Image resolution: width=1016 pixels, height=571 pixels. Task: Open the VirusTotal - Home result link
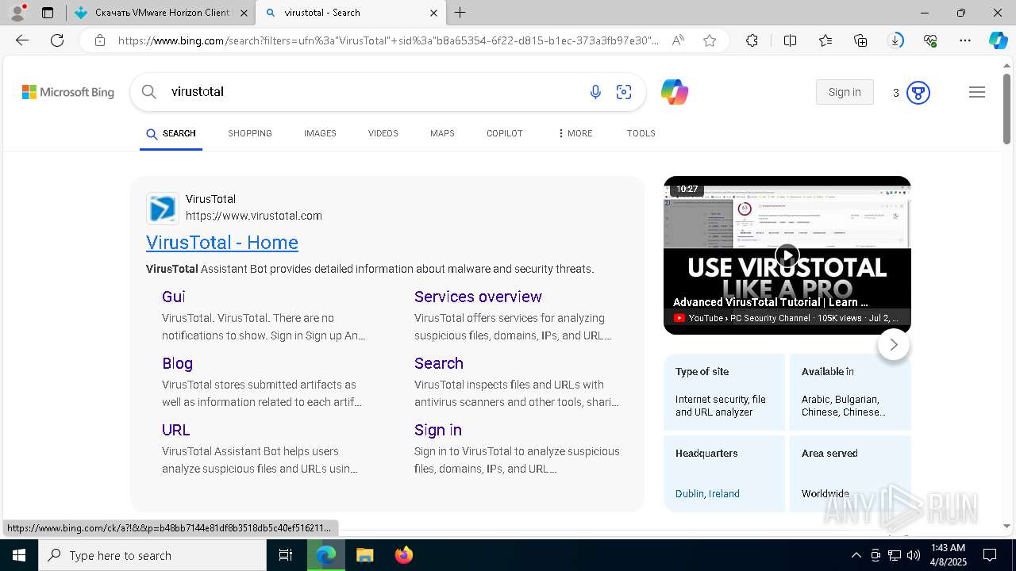222,243
